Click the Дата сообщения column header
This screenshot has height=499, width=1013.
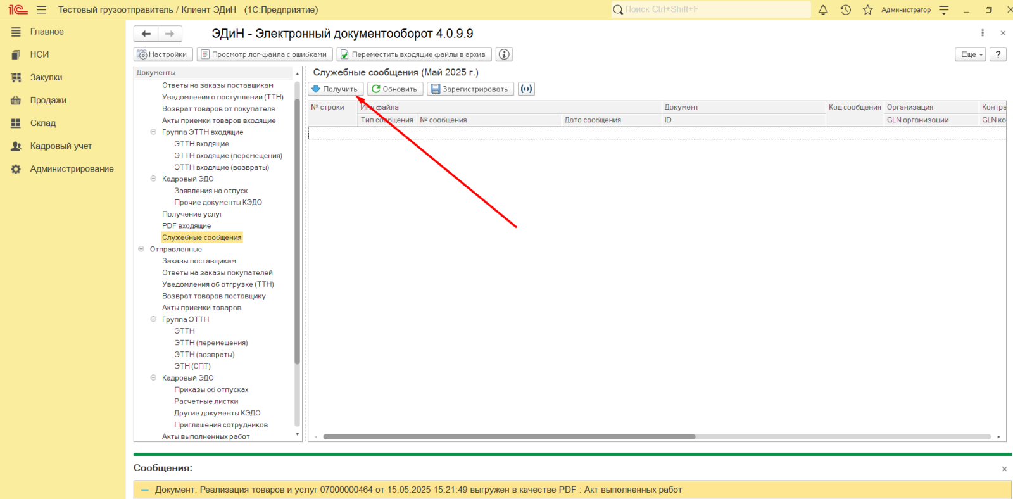612,120
